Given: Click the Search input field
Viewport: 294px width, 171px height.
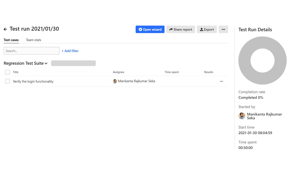Looking at the screenshot, I should point(31,51).
